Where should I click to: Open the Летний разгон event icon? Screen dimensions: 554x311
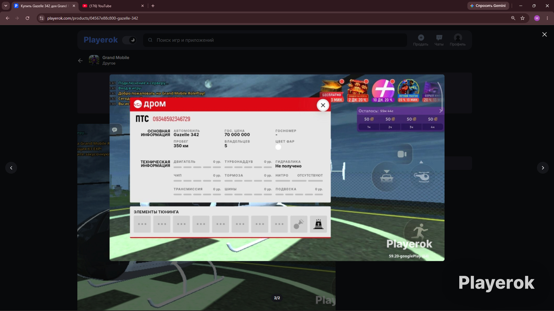[x=408, y=91]
